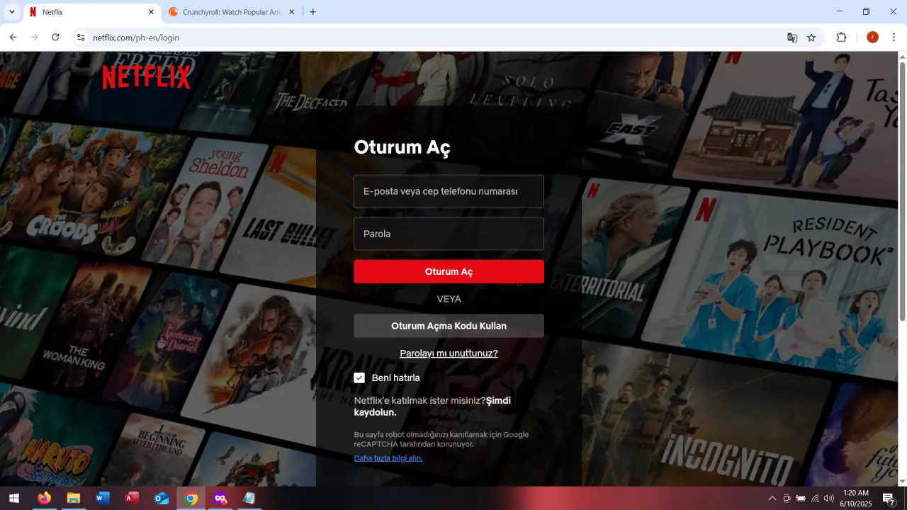Open the taskbar clock and date

(855, 498)
